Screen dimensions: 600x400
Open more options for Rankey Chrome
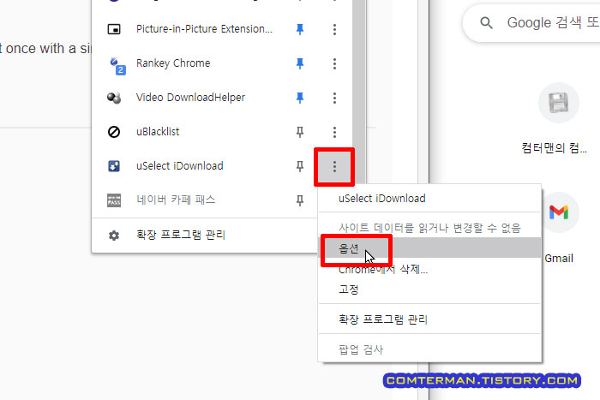click(x=334, y=63)
